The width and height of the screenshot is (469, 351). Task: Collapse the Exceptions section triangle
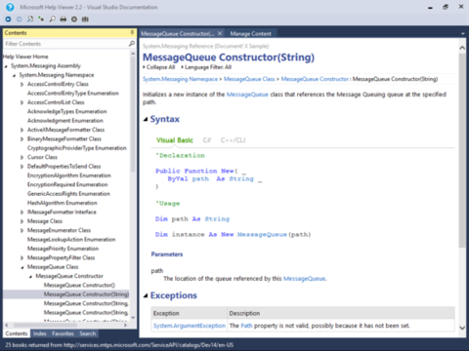click(146, 295)
